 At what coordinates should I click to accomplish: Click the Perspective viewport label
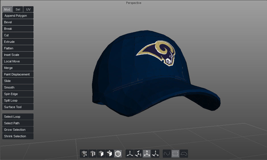click(x=134, y=3)
